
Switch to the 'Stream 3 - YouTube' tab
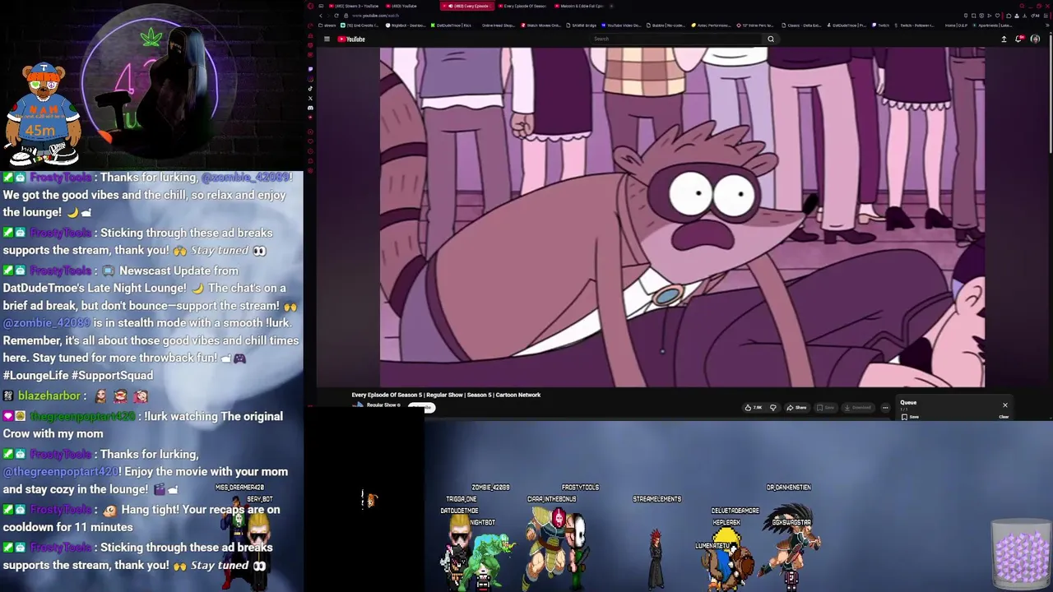click(353, 6)
